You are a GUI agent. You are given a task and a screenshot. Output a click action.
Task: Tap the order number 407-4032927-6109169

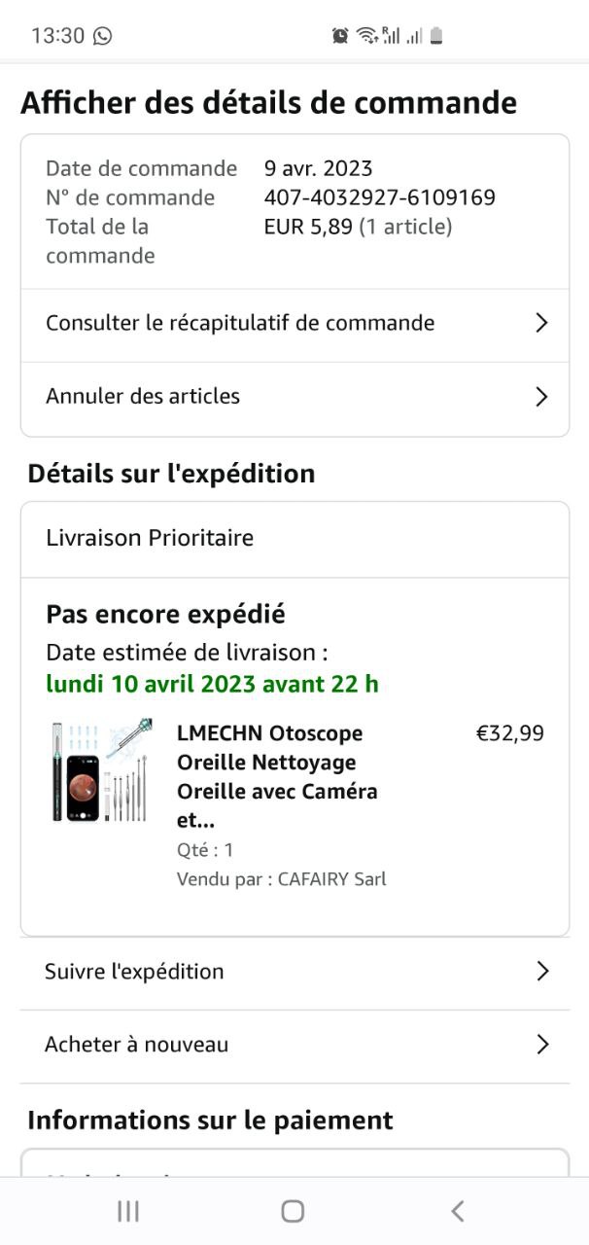click(x=379, y=198)
